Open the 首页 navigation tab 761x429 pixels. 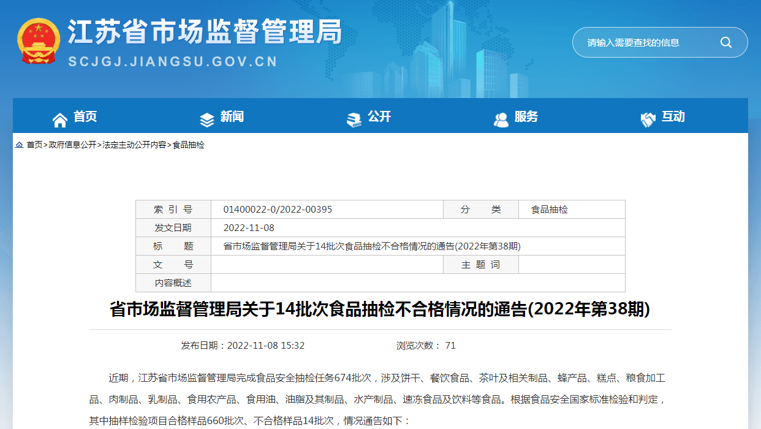point(85,116)
